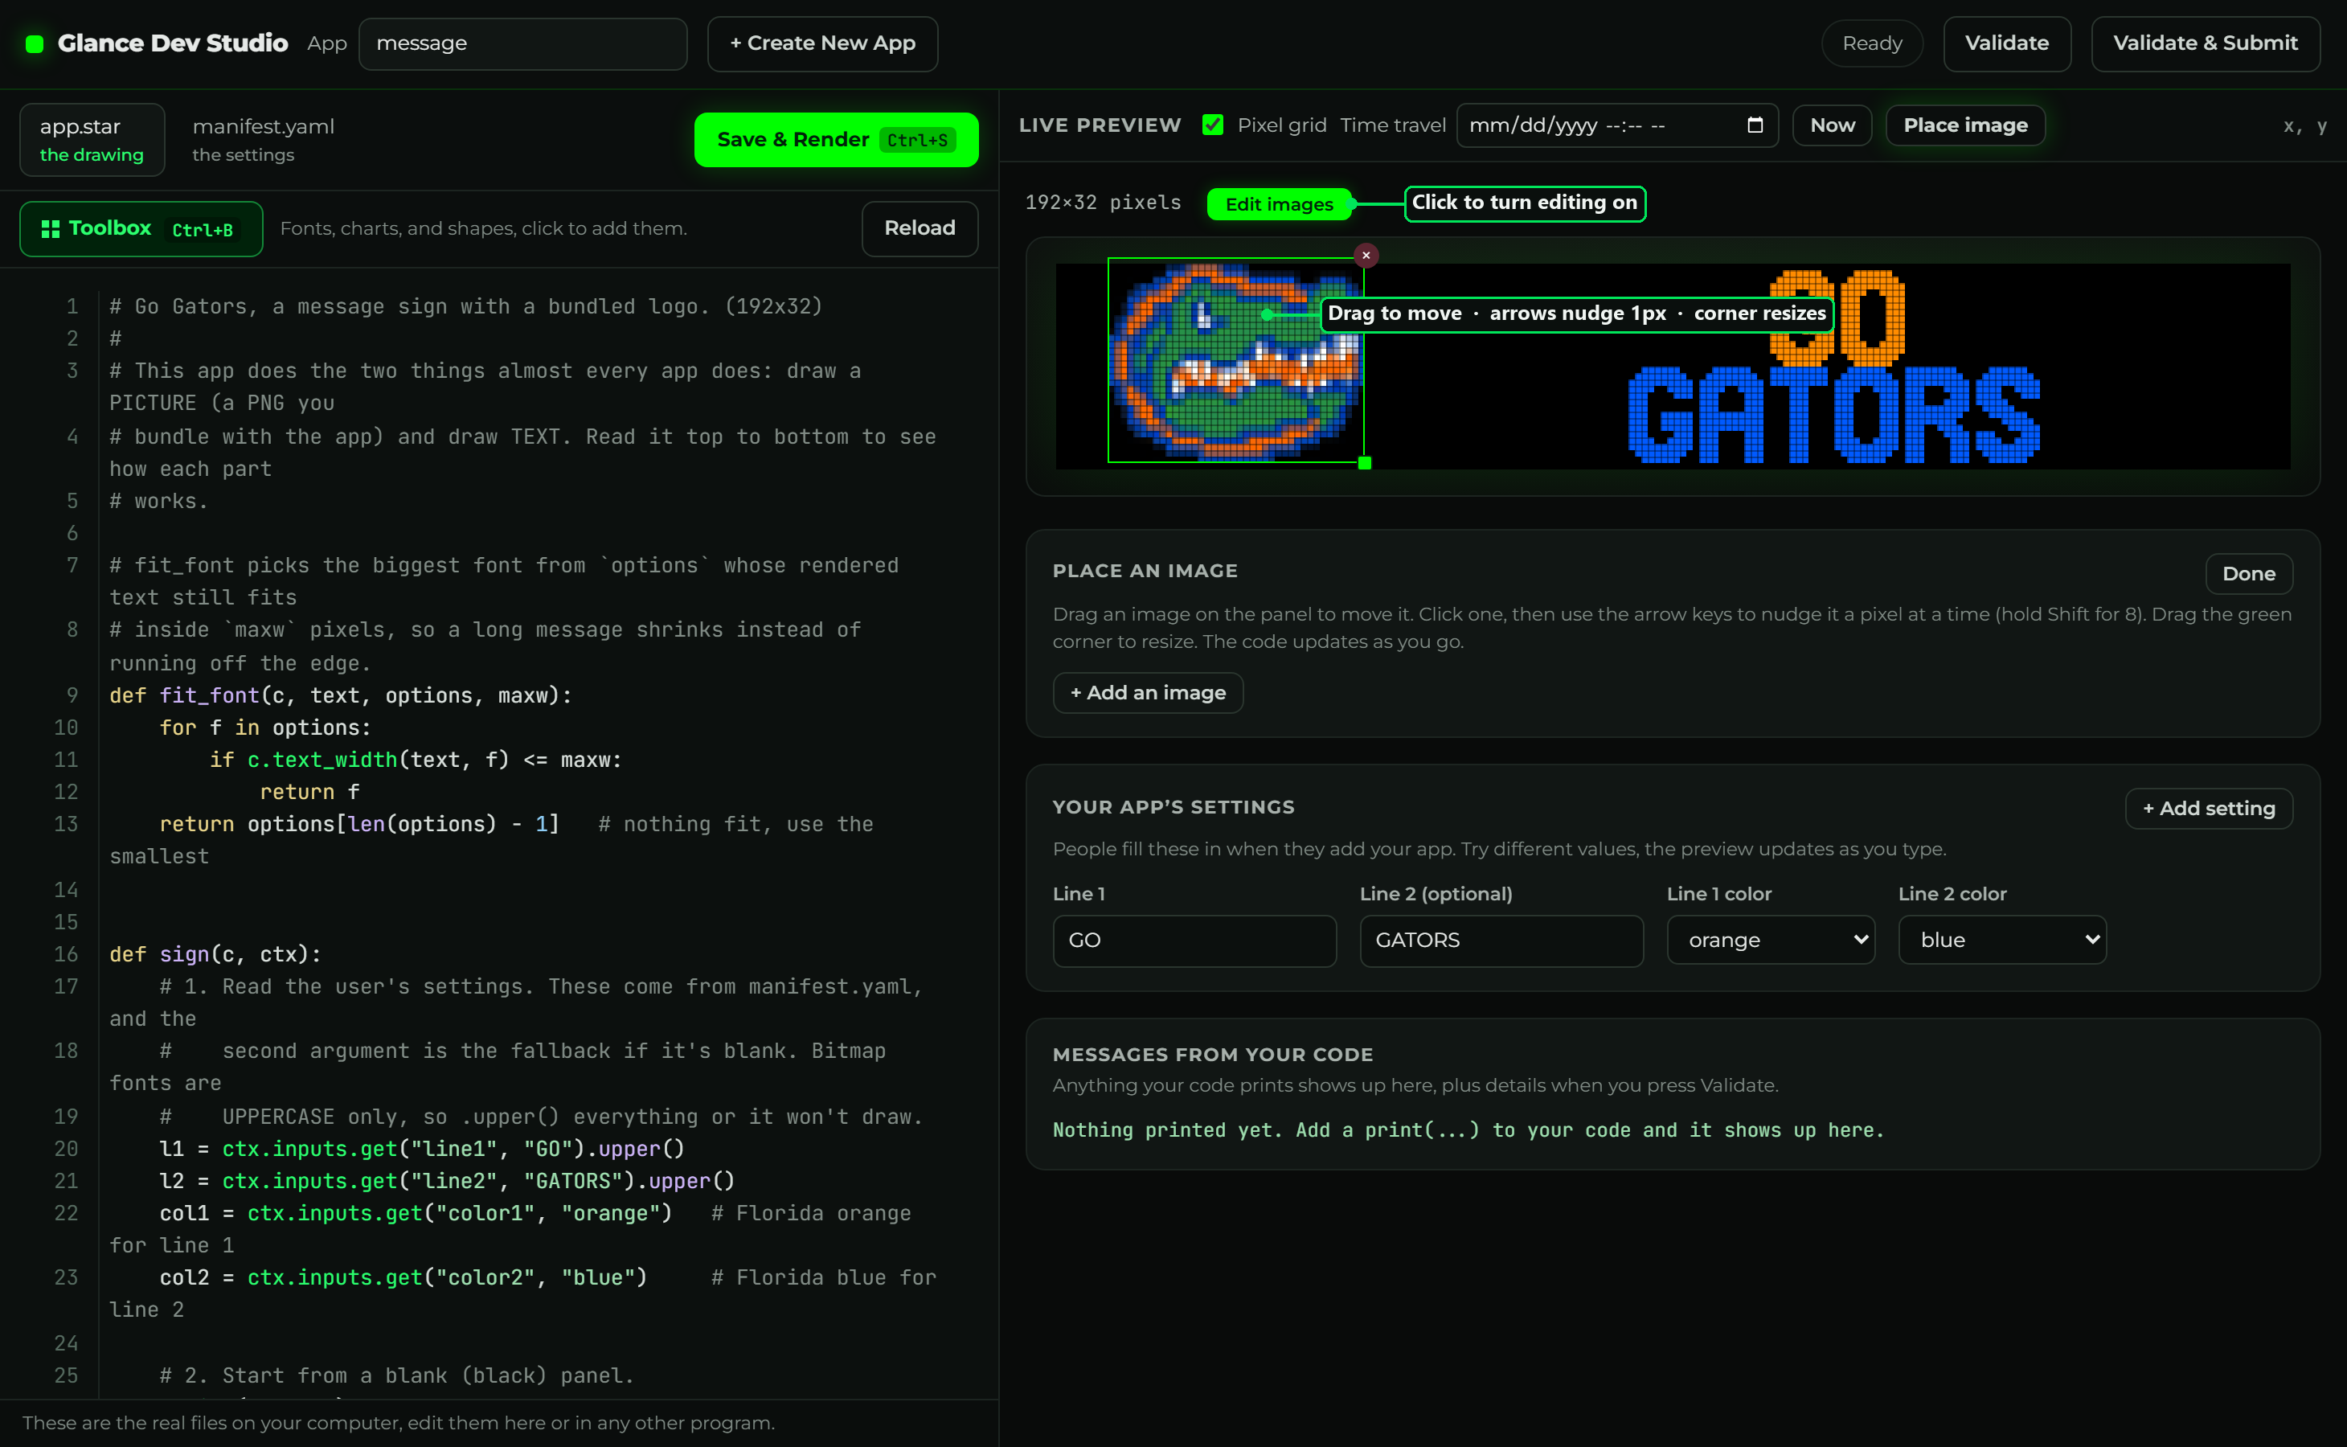This screenshot has height=1447, width=2347.
Task: Click code line 16 'def sign(c, ctx):'
Action: coord(215,954)
